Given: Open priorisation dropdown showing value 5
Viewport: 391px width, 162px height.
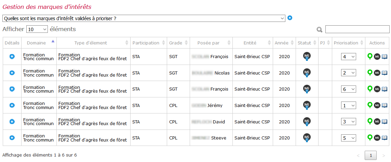Looking at the screenshot, I should click(x=349, y=138).
